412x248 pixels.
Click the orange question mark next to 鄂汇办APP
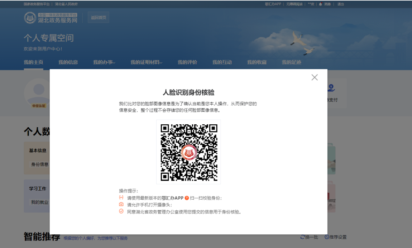[187, 198]
